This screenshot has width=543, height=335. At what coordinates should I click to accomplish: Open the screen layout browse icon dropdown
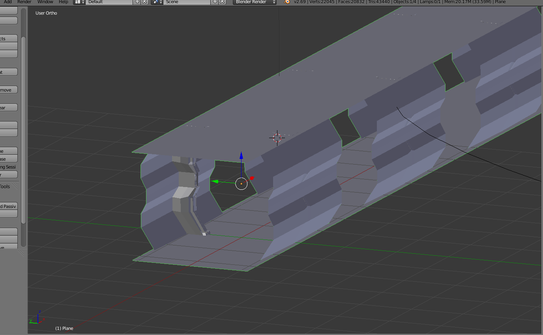click(x=79, y=2)
